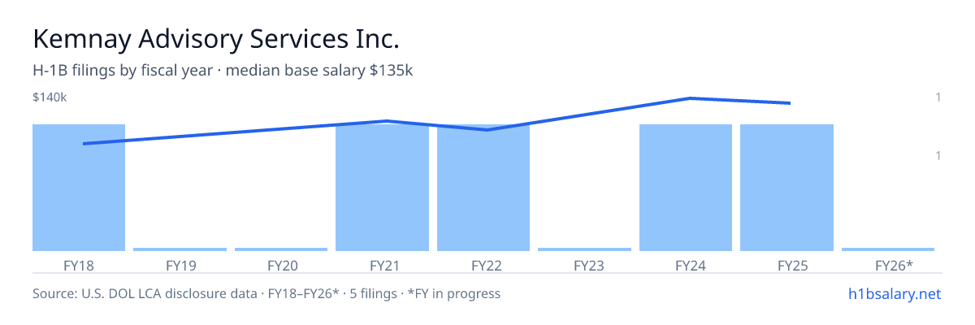This screenshot has width=975, height=325.
Task: Click the salary line peak at FY24
Action: pos(690,98)
